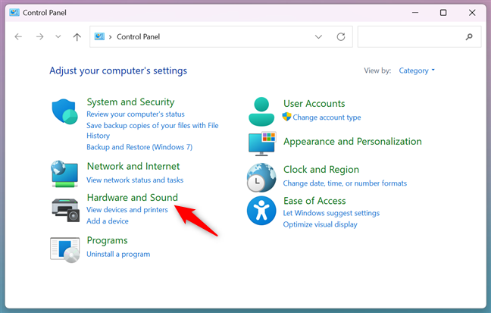This screenshot has height=313, width=491.
Task: Click the UAC shield beside Change account type
Action: click(286, 117)
